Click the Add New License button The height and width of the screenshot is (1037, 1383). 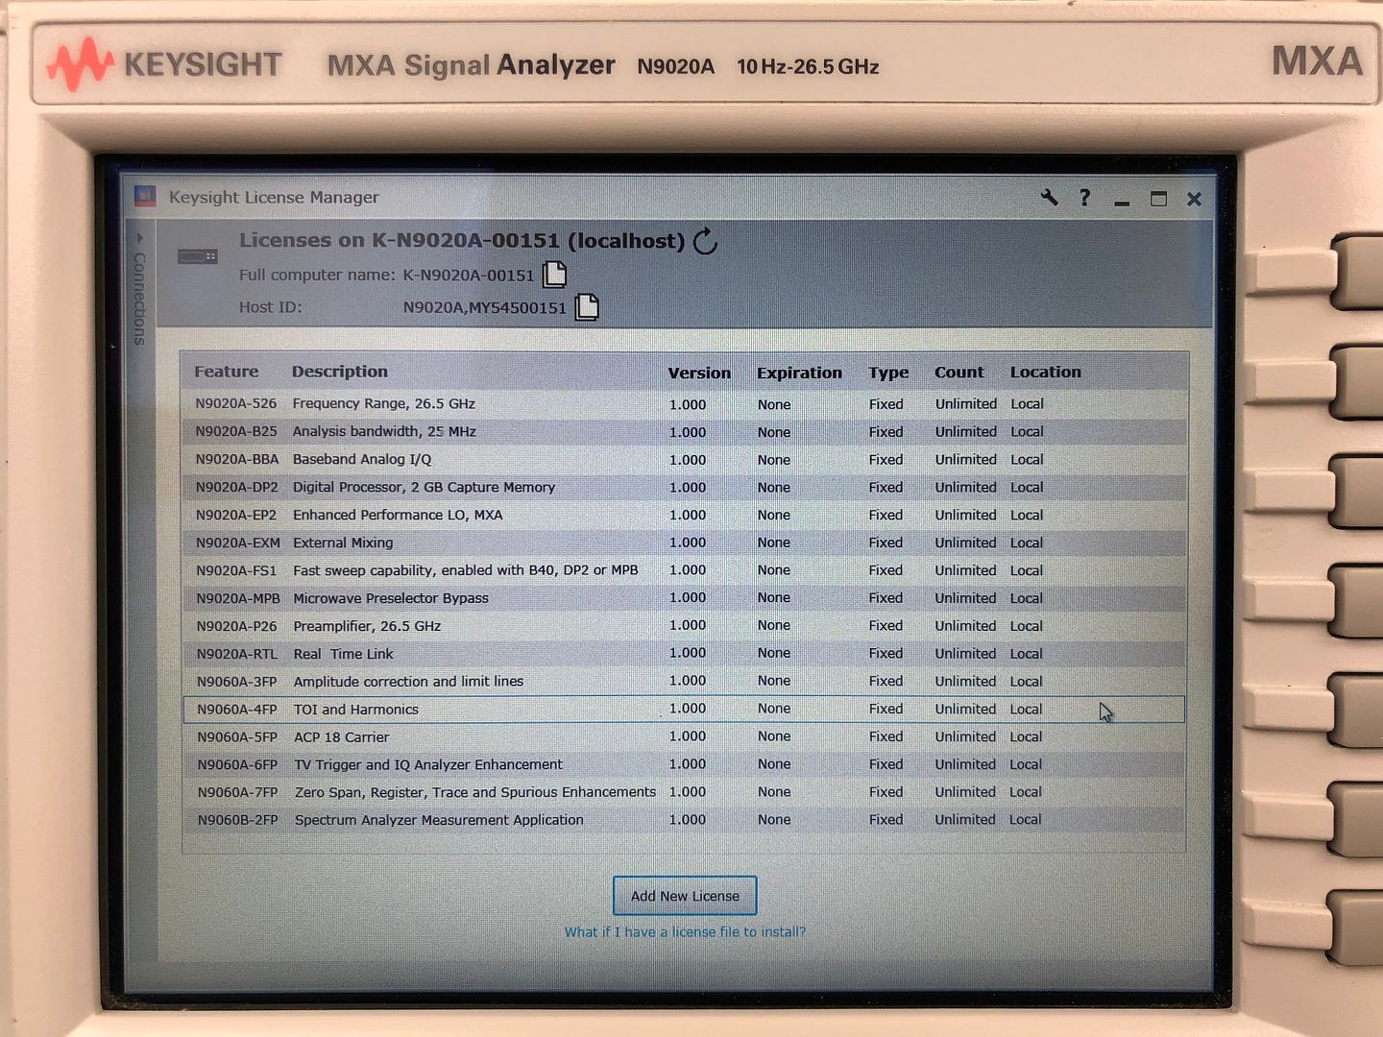click(685, 896)
